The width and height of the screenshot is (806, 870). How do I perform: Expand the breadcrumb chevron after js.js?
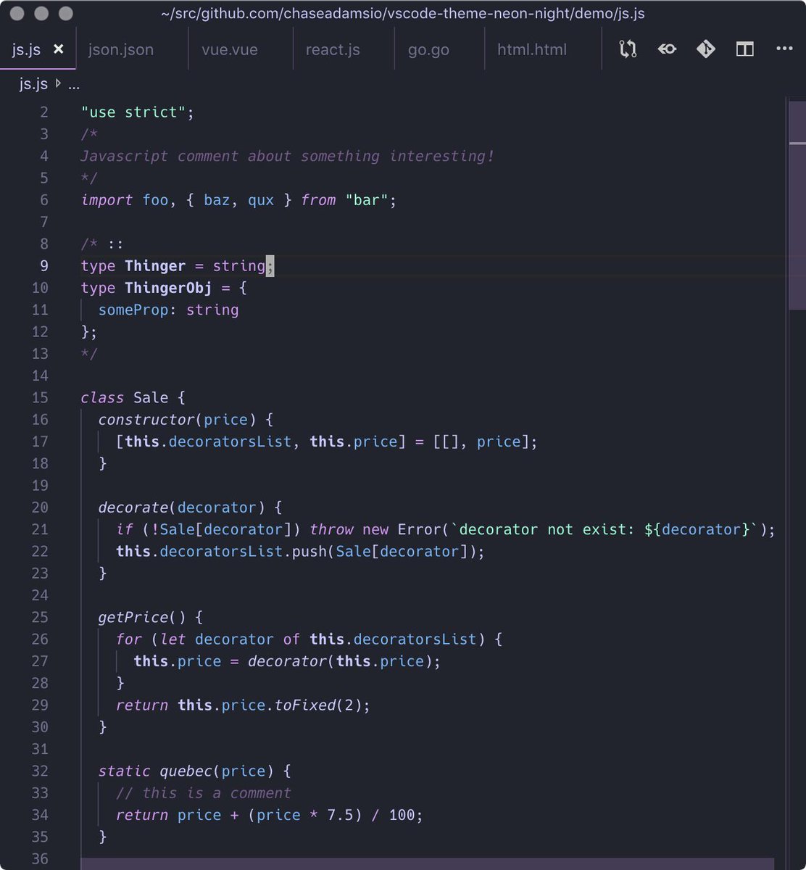point(57,84)
